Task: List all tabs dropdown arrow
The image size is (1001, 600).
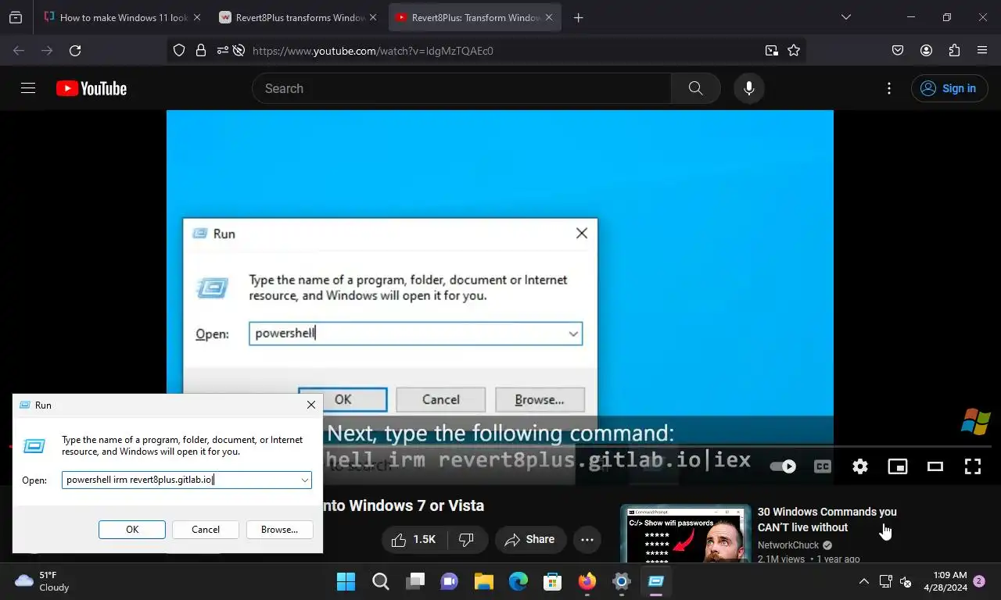Action: 846,17
